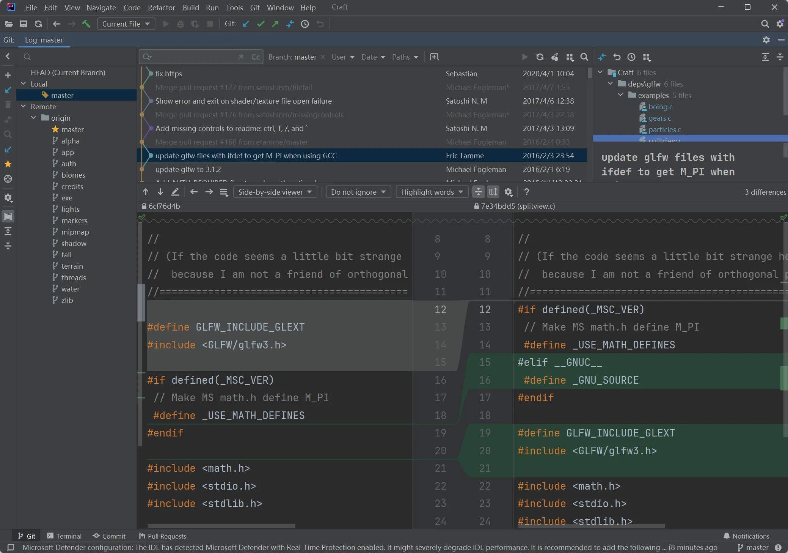Click master branch widget in status bar
Screen dimensions: 788x553
click(753, 547)
